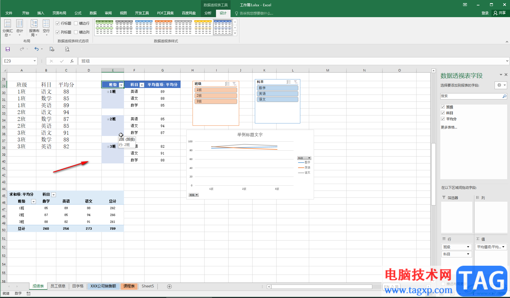Image resolution: width=510 pixels, height=298 pixels.
Task: Enable multi-select in the 班级 slicer
Action: 227,84
